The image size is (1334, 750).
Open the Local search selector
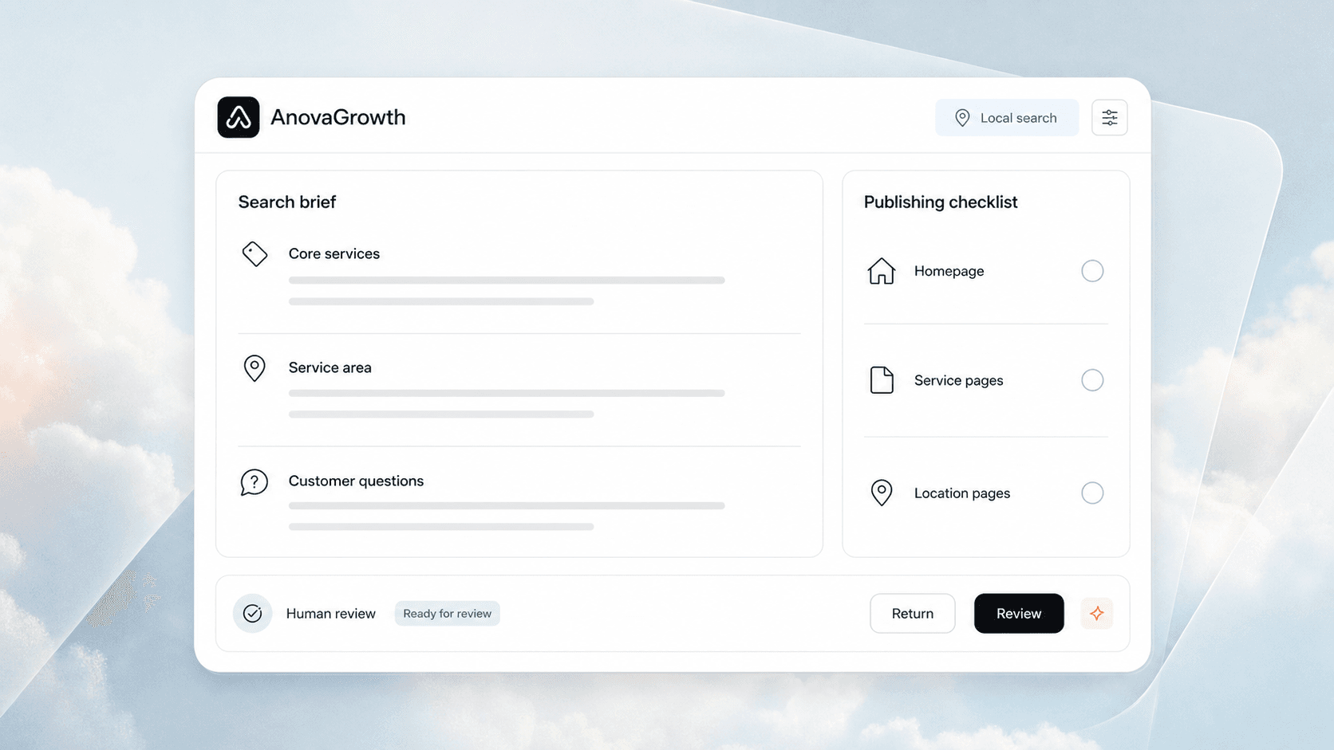point(1007,118)
